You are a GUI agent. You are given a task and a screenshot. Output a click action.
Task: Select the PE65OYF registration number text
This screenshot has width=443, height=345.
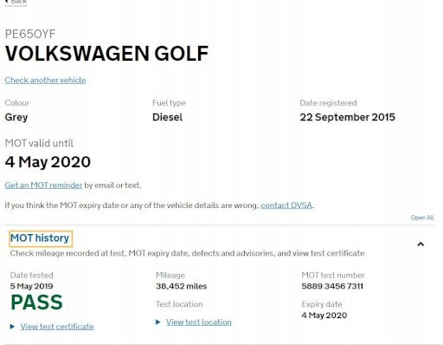(30, 34)
